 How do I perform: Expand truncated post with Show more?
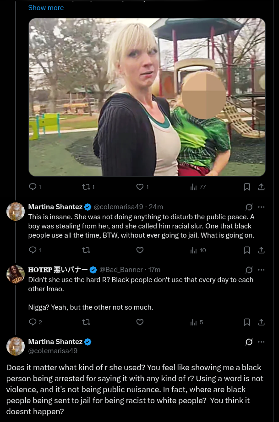click(46, 8)
